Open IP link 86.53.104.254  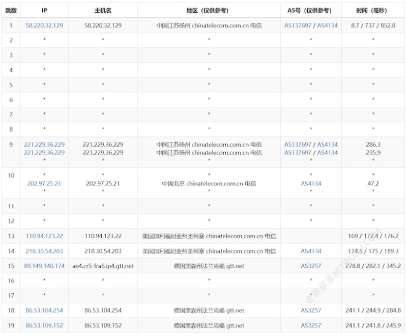(44, 311)
